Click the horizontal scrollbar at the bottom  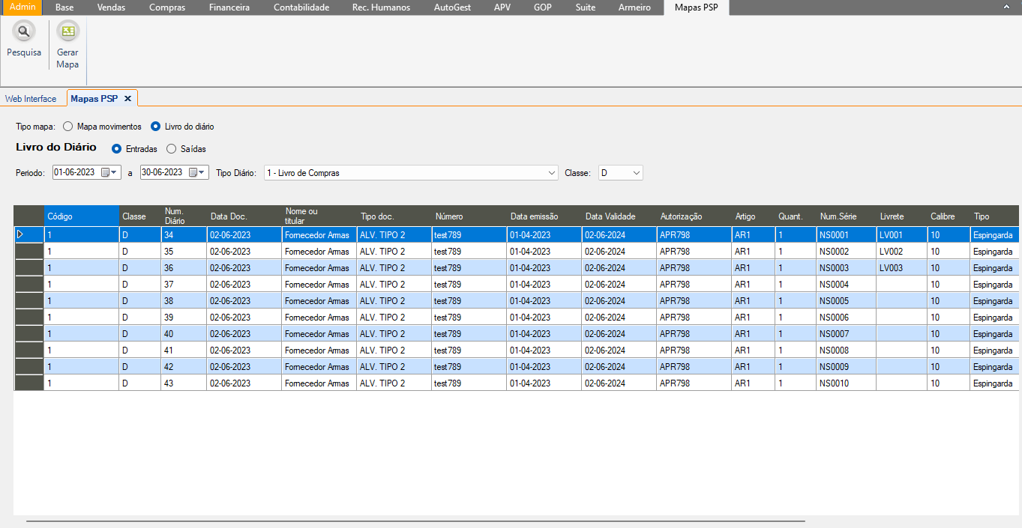[415, 520]
